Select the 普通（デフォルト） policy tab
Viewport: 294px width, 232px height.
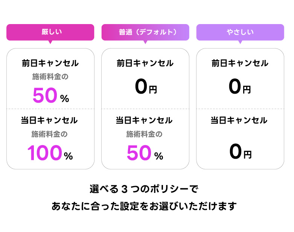point(145,32)
